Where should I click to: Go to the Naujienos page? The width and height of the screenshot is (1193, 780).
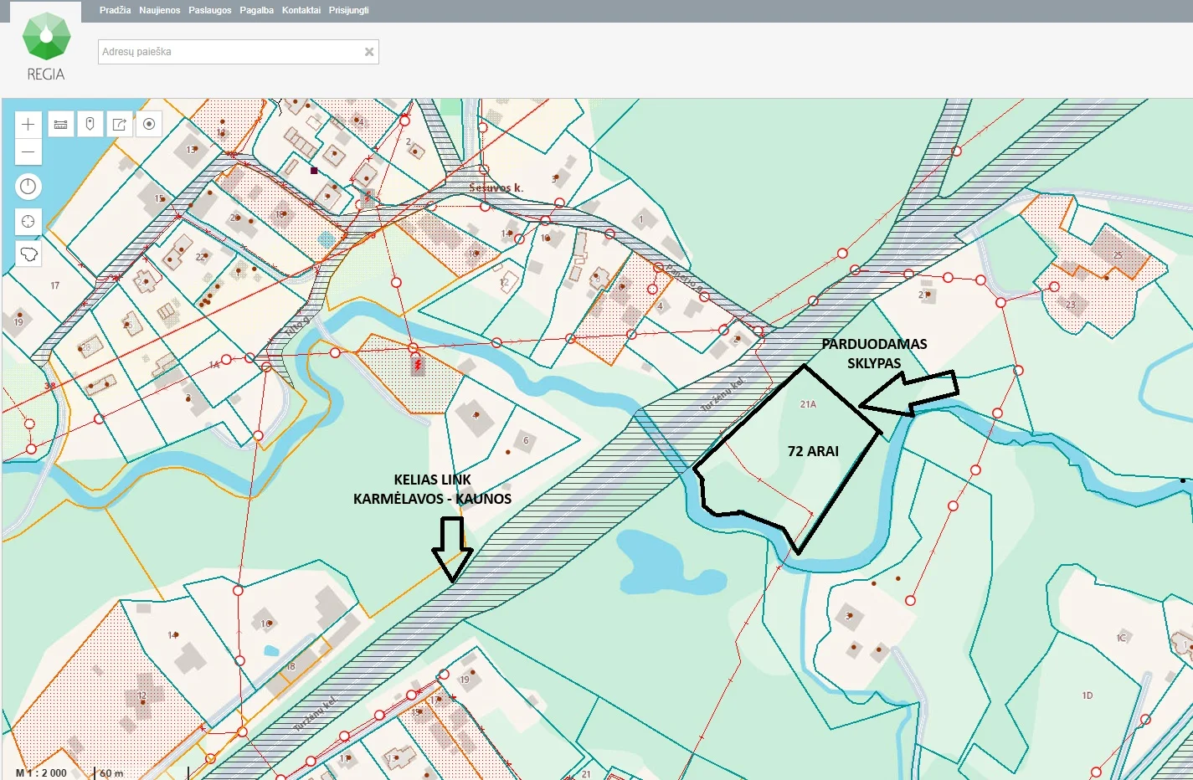coord(160,10)
